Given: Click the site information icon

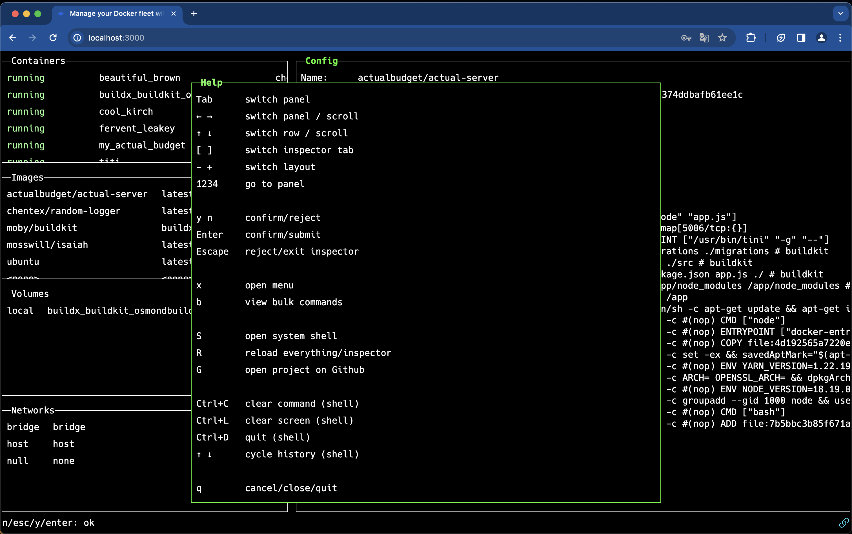Looking at the screenshot, I should pos(77,38).
